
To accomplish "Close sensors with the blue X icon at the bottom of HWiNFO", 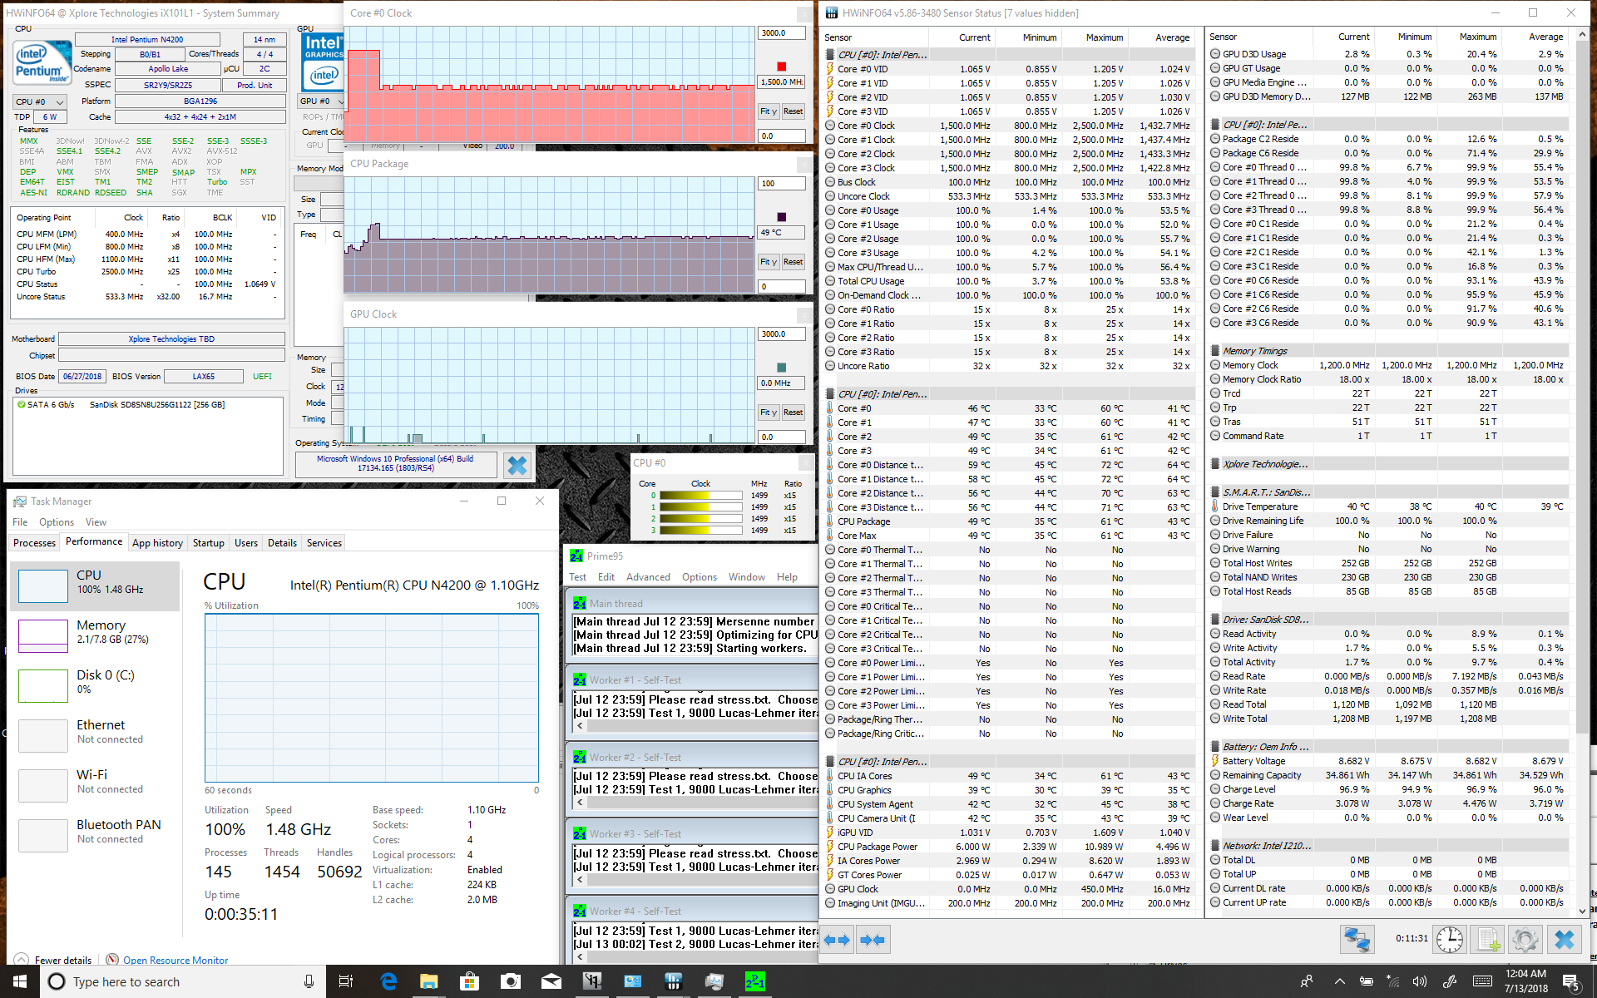I will [x=1565, y=940].
